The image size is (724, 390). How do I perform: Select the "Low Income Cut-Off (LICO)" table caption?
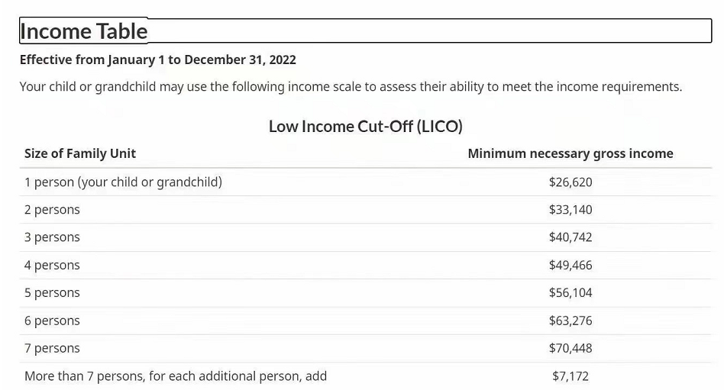[365, 126]
